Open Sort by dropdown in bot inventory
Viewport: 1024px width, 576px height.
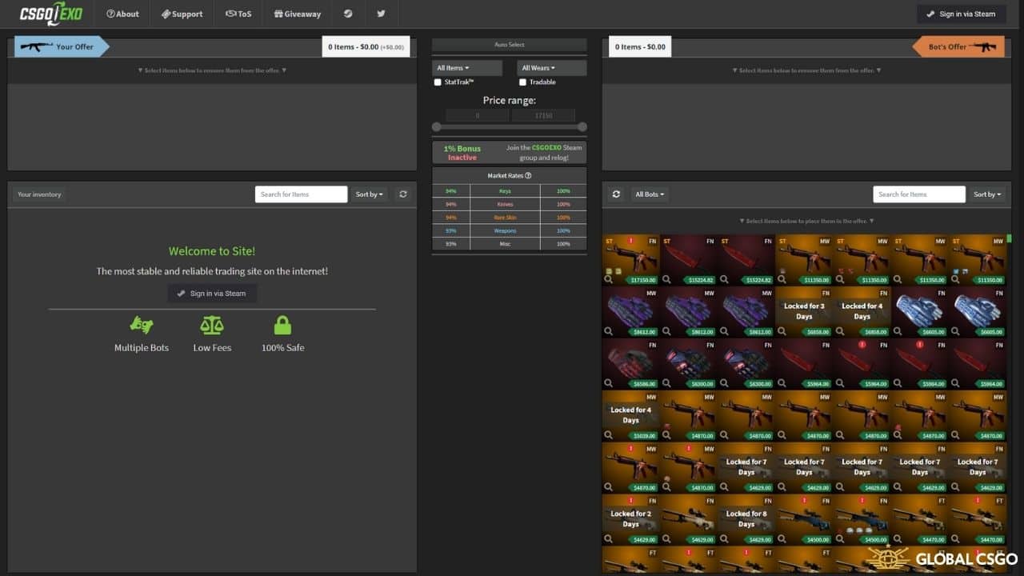(987, 194)
